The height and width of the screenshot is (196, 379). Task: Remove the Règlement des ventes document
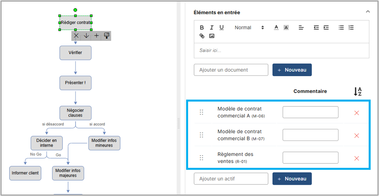point(356,158)
